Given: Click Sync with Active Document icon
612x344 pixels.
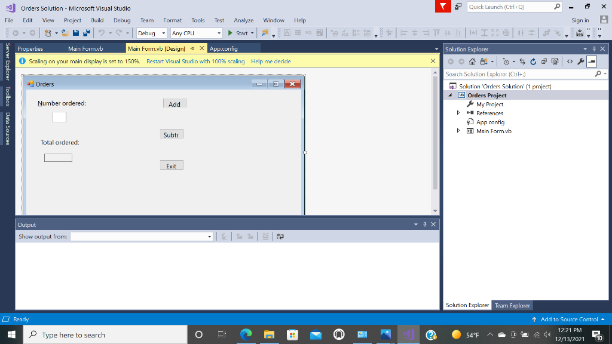Looking at the screenshot, I should (522, 62).
